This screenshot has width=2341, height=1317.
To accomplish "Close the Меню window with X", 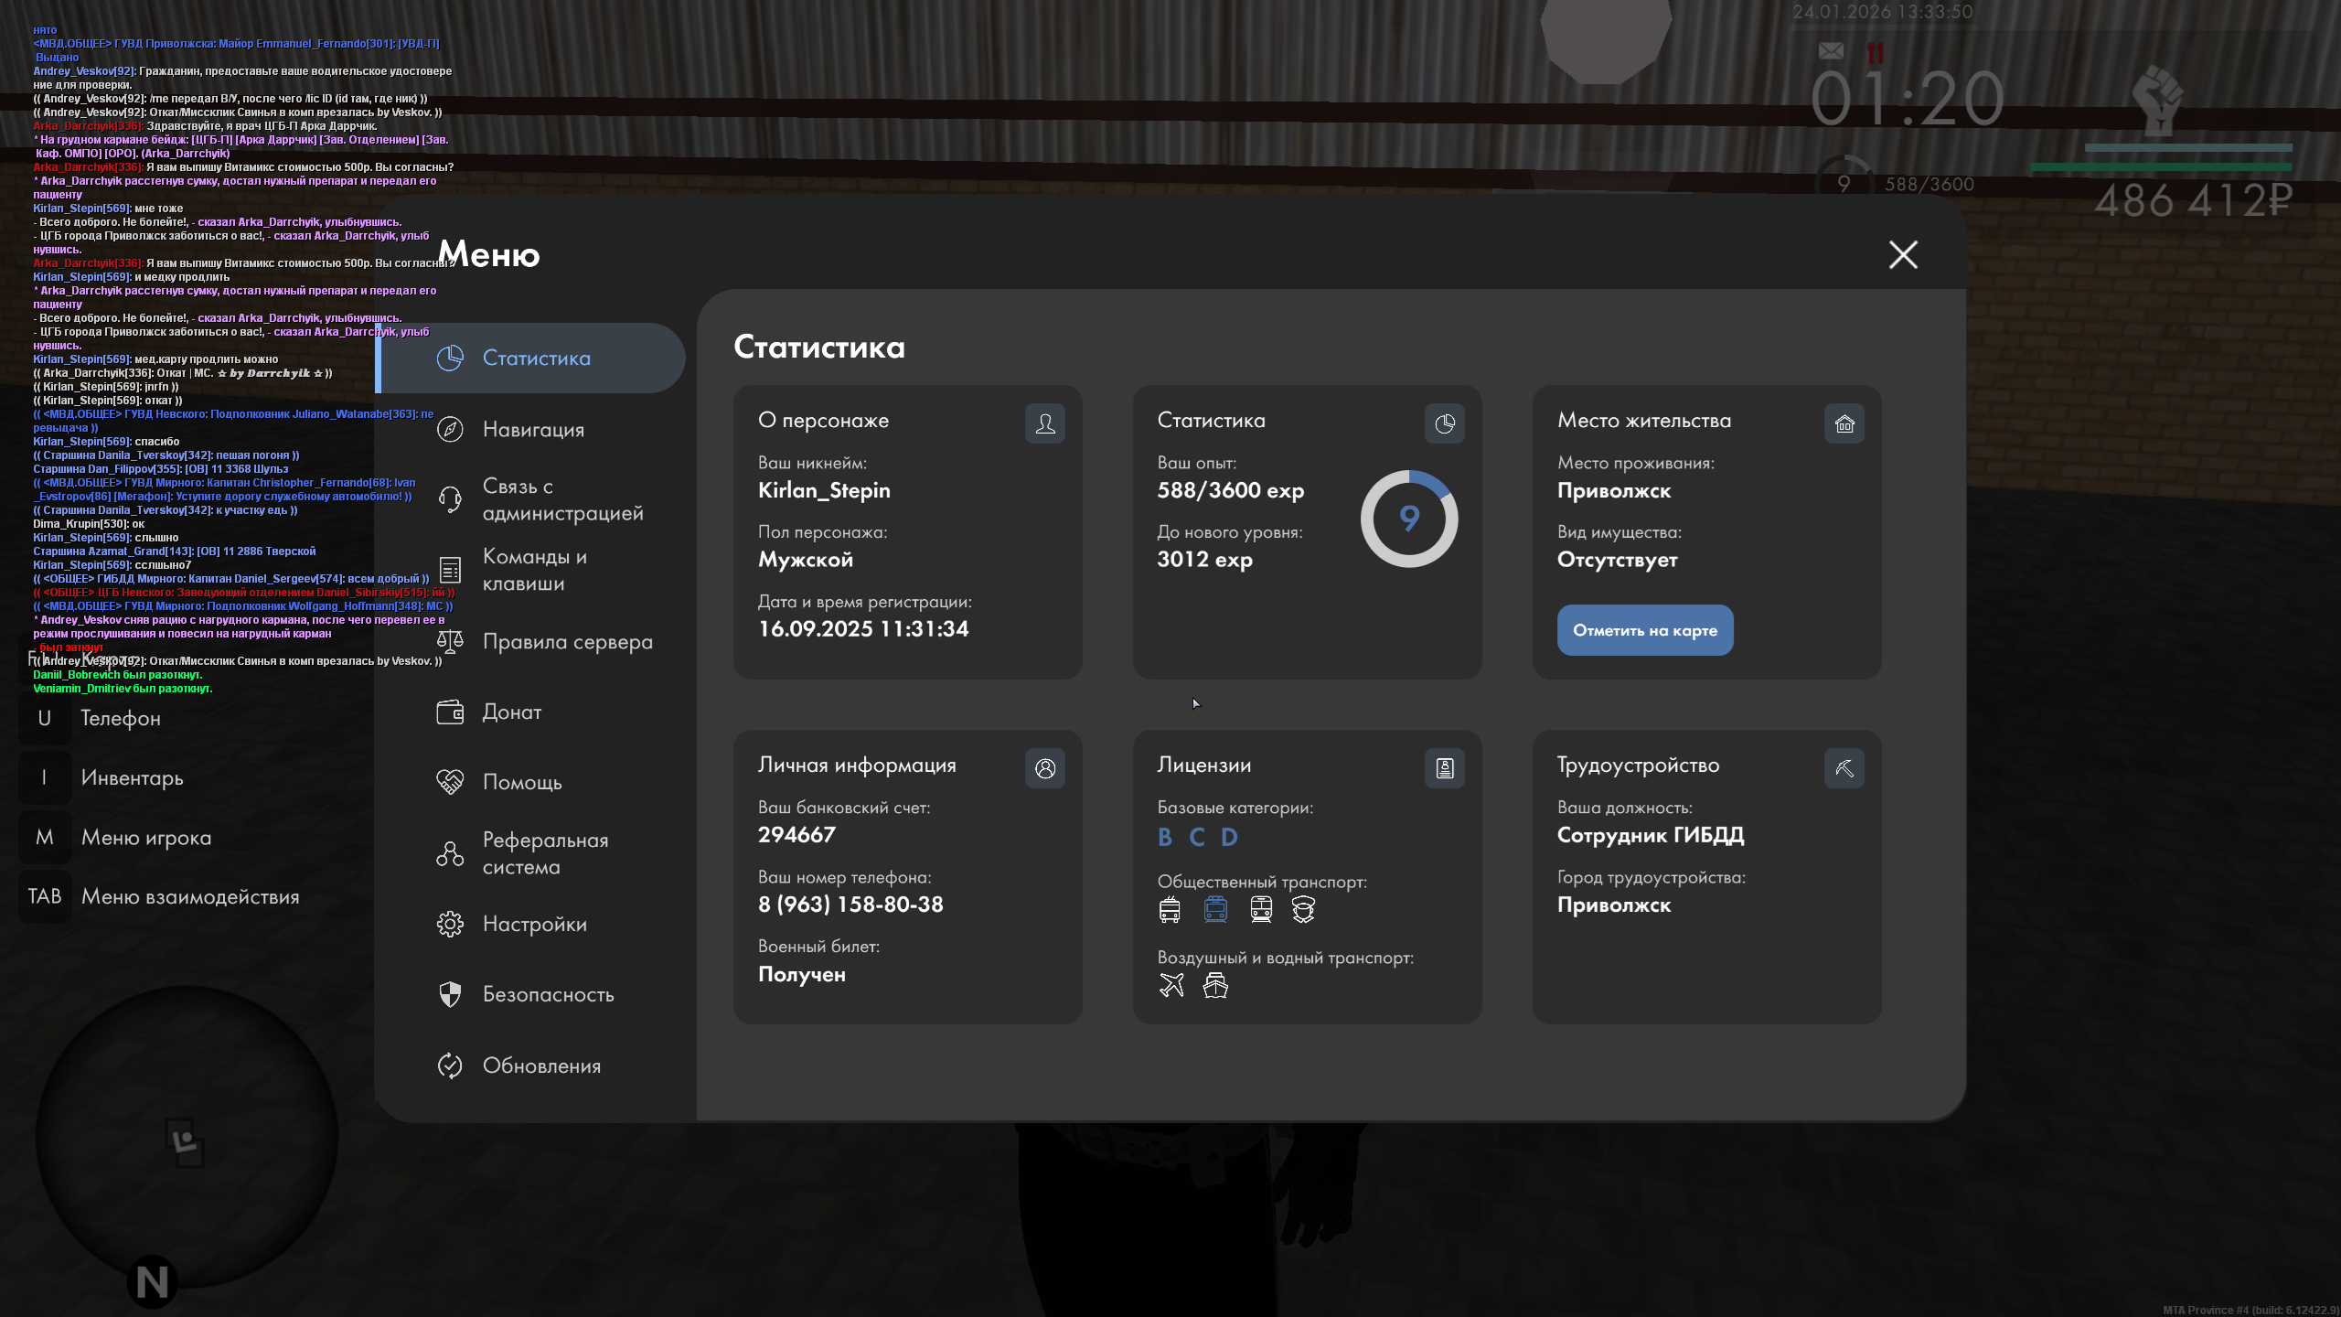I will point(1903,254).
